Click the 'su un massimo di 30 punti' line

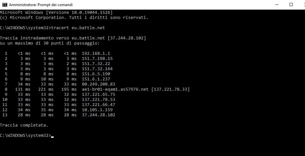[50, 43]
